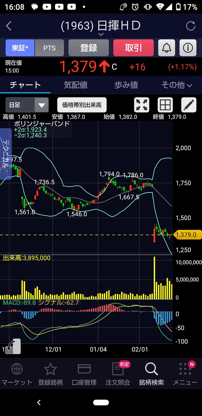The width and height of the screenshot is (202, 416).
Task: Tap 出来高:3,895,000 volume label
Action: click(x=26, y=258)
